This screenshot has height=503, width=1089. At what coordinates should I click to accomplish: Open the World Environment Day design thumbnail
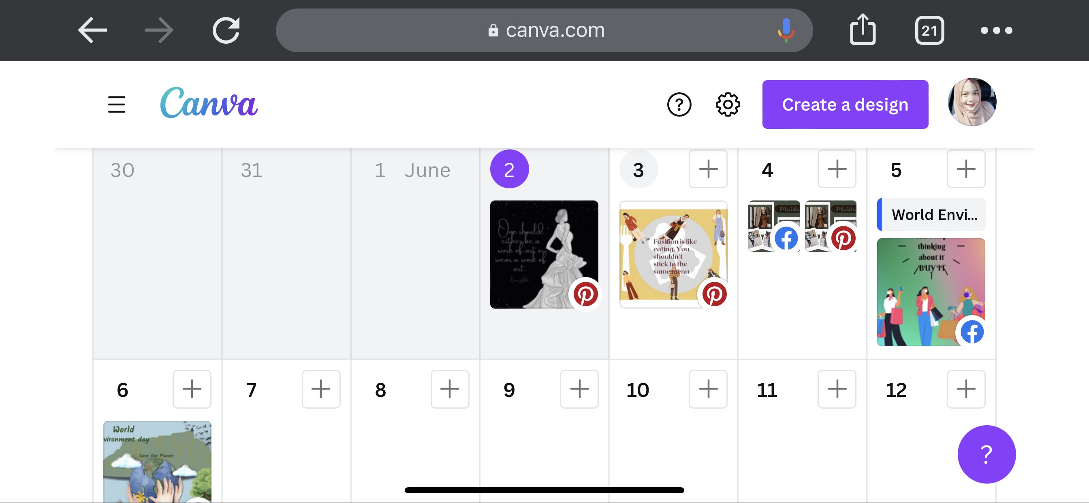point(157,461)
